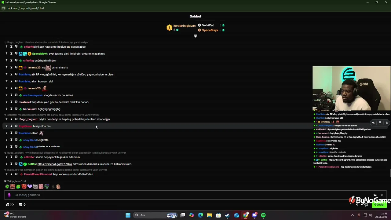The width and height of the screenshot is (391, 220).
Task: Click the "Takipçilere Özel" emote label
Action: pyautogui.click(x=16, y=181)
